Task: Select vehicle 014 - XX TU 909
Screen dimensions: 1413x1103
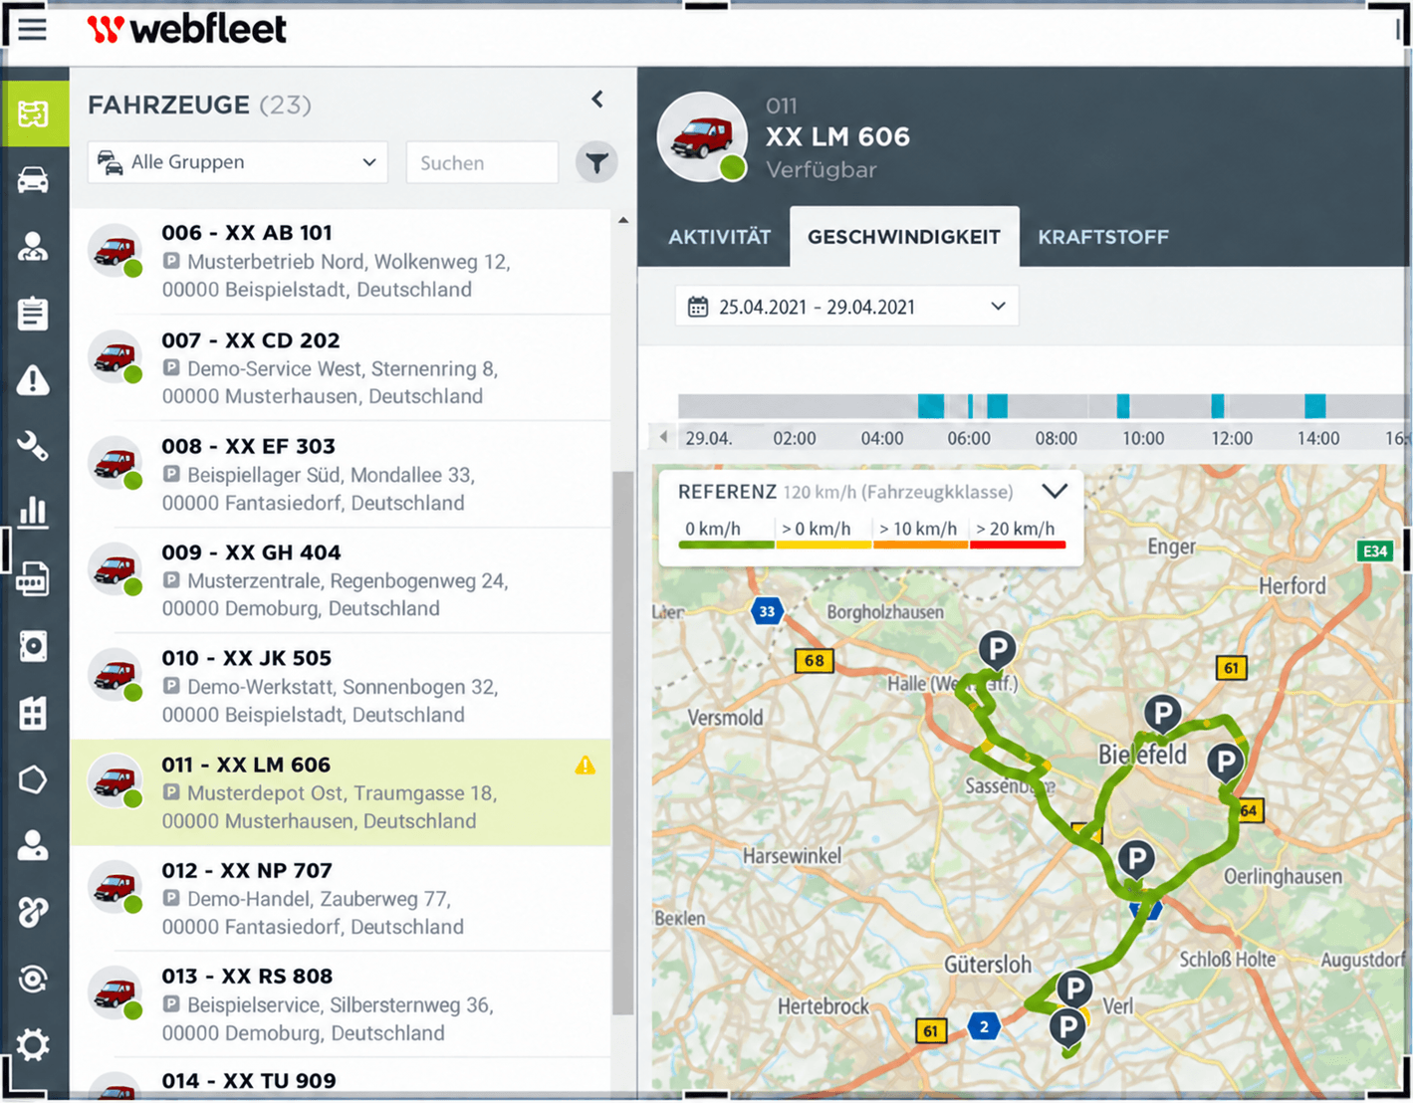Action: [341, 1080]
